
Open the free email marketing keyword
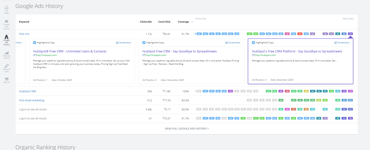[32, 100]
